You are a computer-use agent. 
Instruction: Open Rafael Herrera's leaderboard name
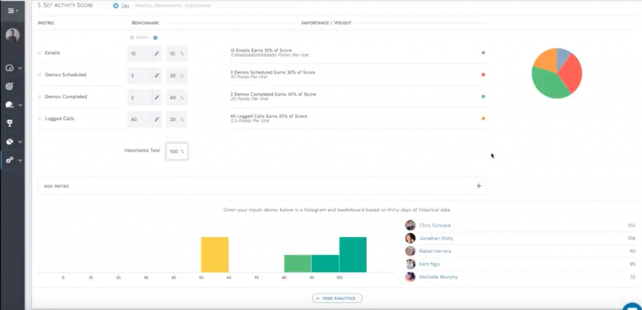pos(435,251)
